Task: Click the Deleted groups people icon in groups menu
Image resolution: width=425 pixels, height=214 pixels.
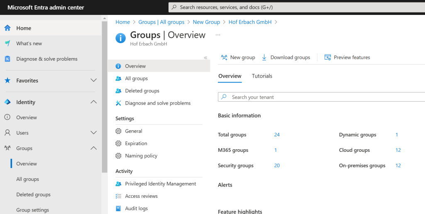Action: coord(118,91)
